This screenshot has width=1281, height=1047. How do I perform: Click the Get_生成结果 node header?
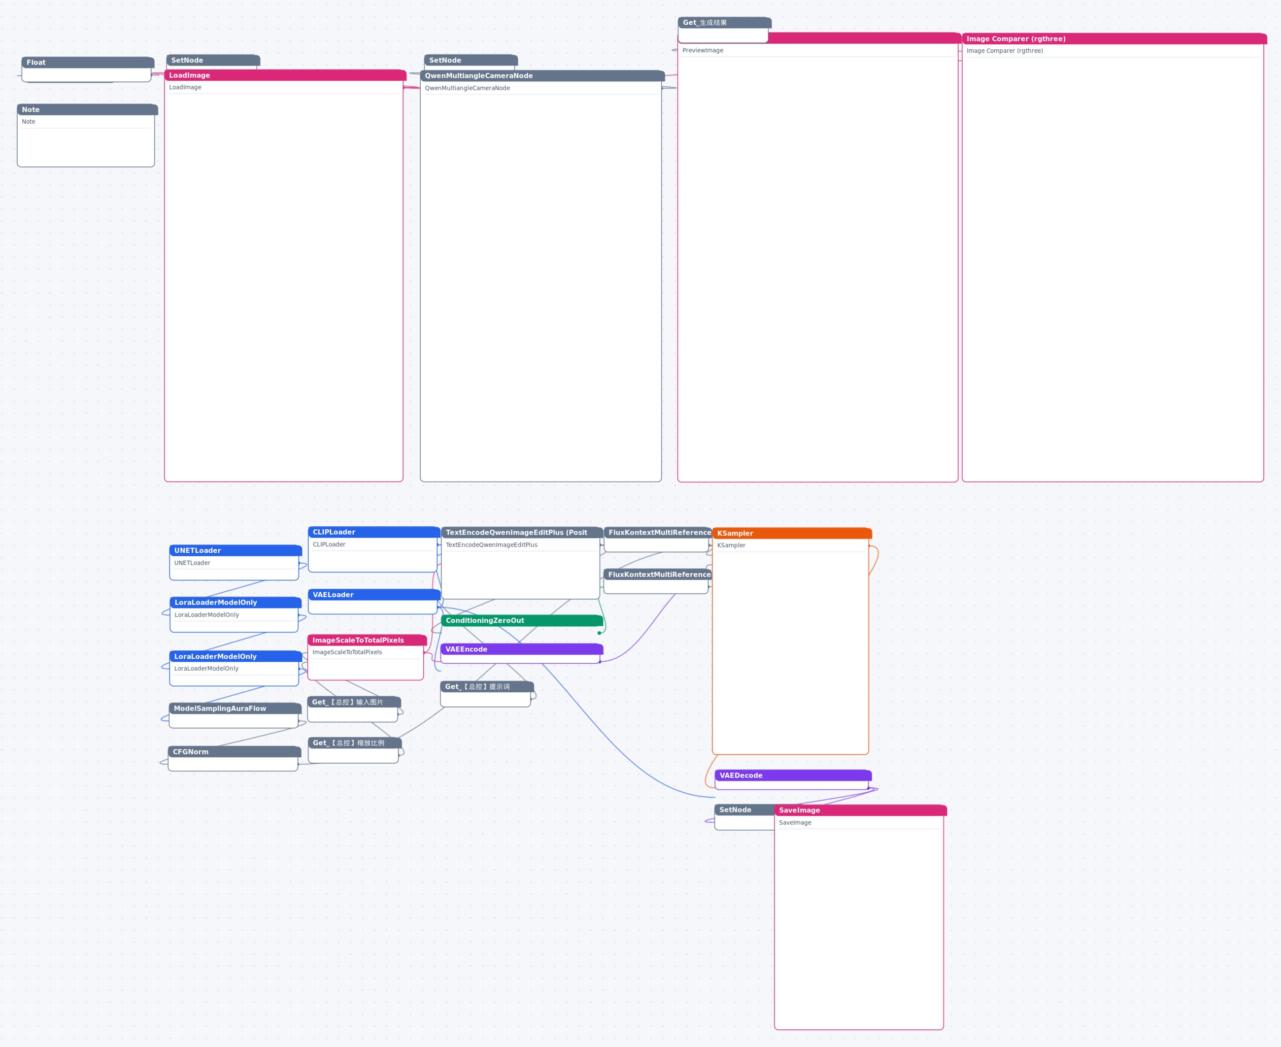pos(724,22)
